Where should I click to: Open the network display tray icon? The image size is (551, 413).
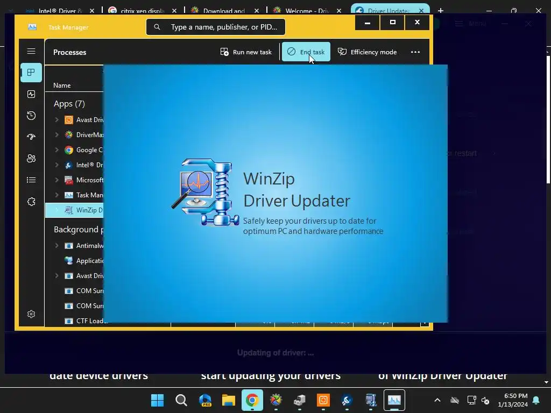(471, 400)
